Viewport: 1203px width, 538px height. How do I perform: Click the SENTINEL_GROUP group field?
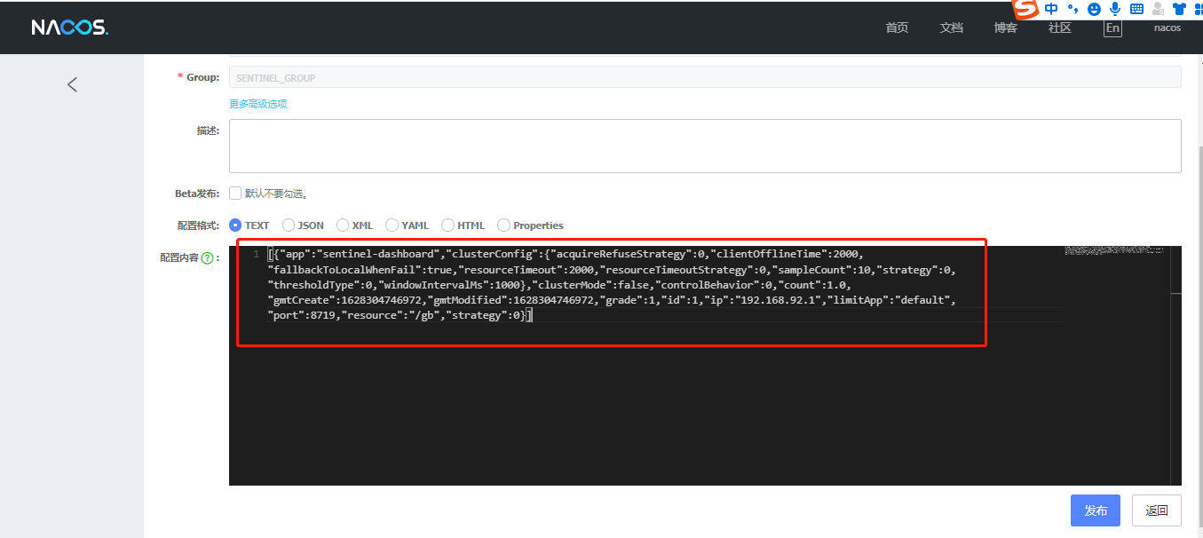(705, 77)
